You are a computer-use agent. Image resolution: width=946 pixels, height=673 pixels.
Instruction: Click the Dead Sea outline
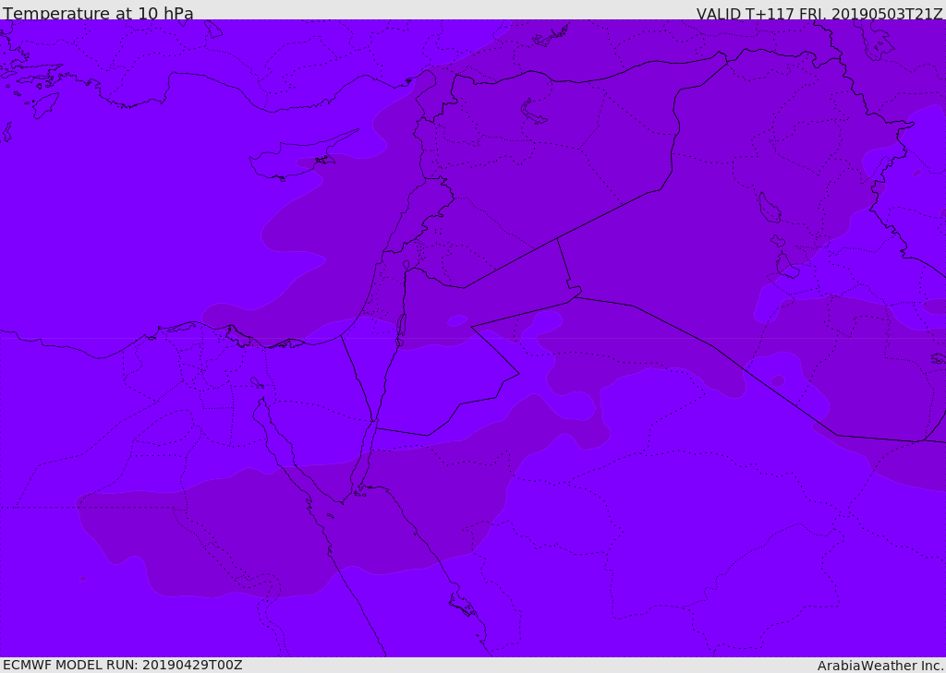pos(401,326)
